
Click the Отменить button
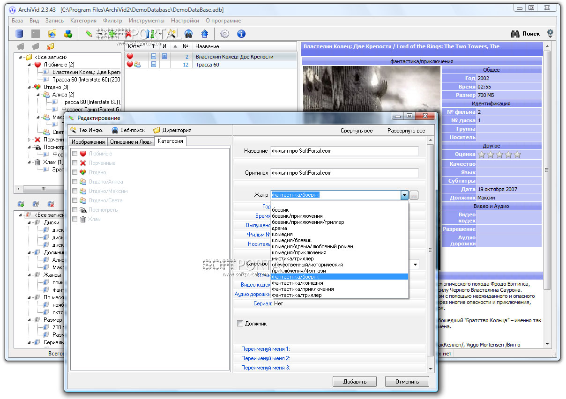tap(407, 382)
